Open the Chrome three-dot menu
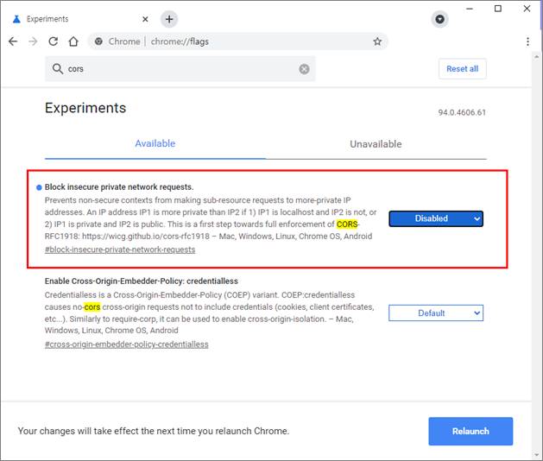 [x=527, y=41]
